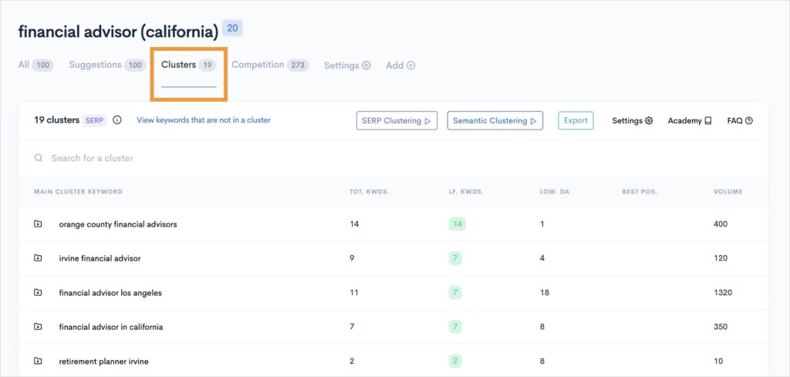Open folder icon for irvine financial advisor
The height and width of the screenshot is (377, 790).
pyautogui.click(x=38, y=258)
